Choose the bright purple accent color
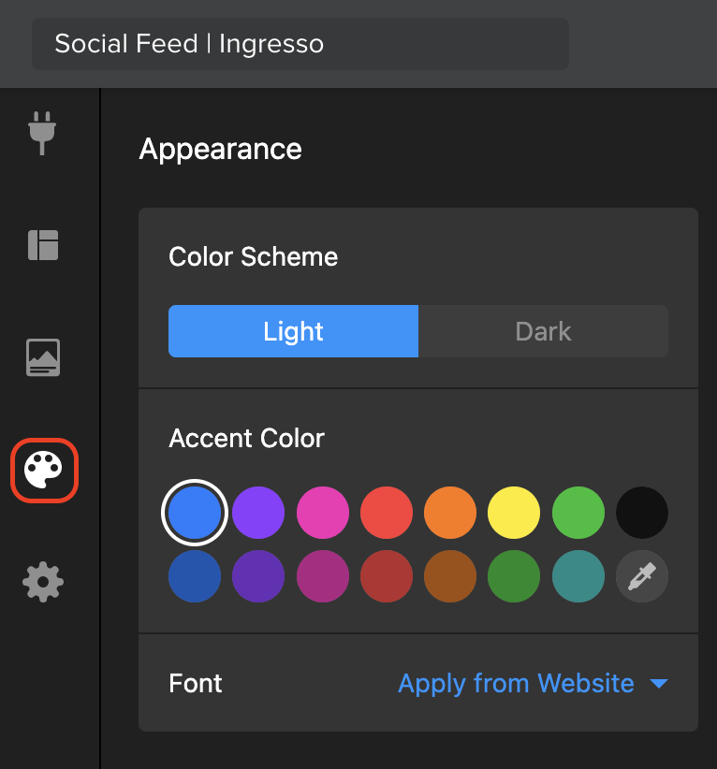Screen dimensions: 717x769 pos(258,513)
